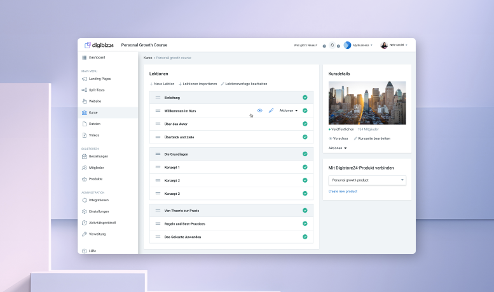Click the eye icon on Willkommen im Kurs

[x=259, y=110]
